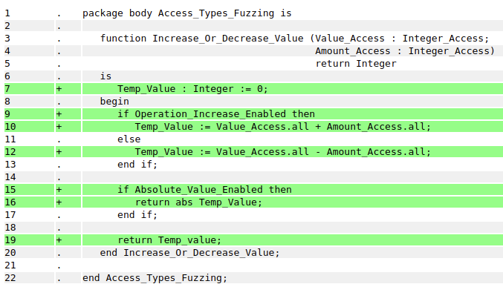The height and width of the screenshot is (284, 503).
Task: Select the plus coverage marker on line 9
Action: tap(59, 114)
